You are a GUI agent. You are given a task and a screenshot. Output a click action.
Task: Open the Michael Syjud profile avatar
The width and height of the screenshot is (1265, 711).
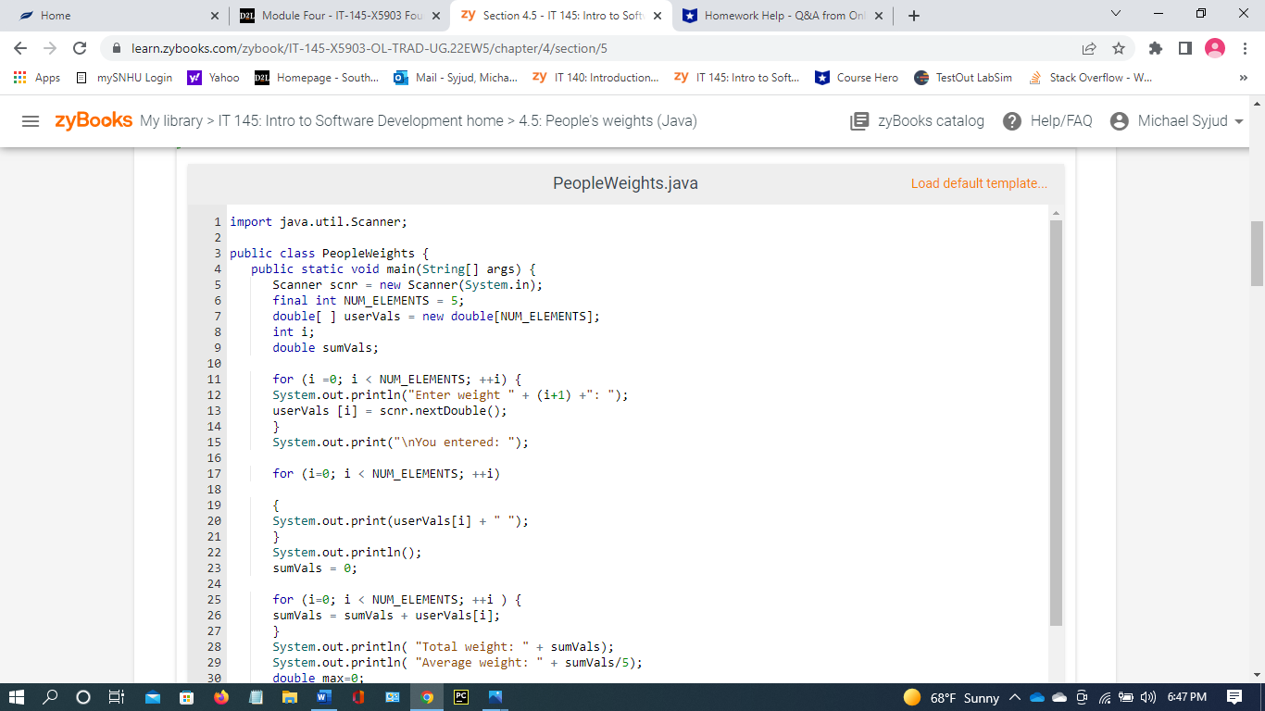click(1120, 120)
